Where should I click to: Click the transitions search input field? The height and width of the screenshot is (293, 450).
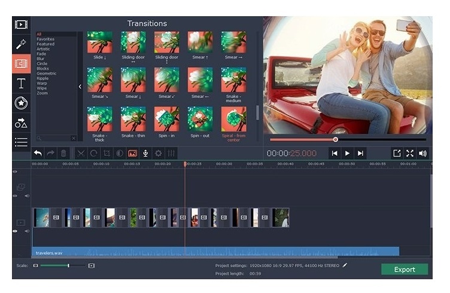[56, 138]
